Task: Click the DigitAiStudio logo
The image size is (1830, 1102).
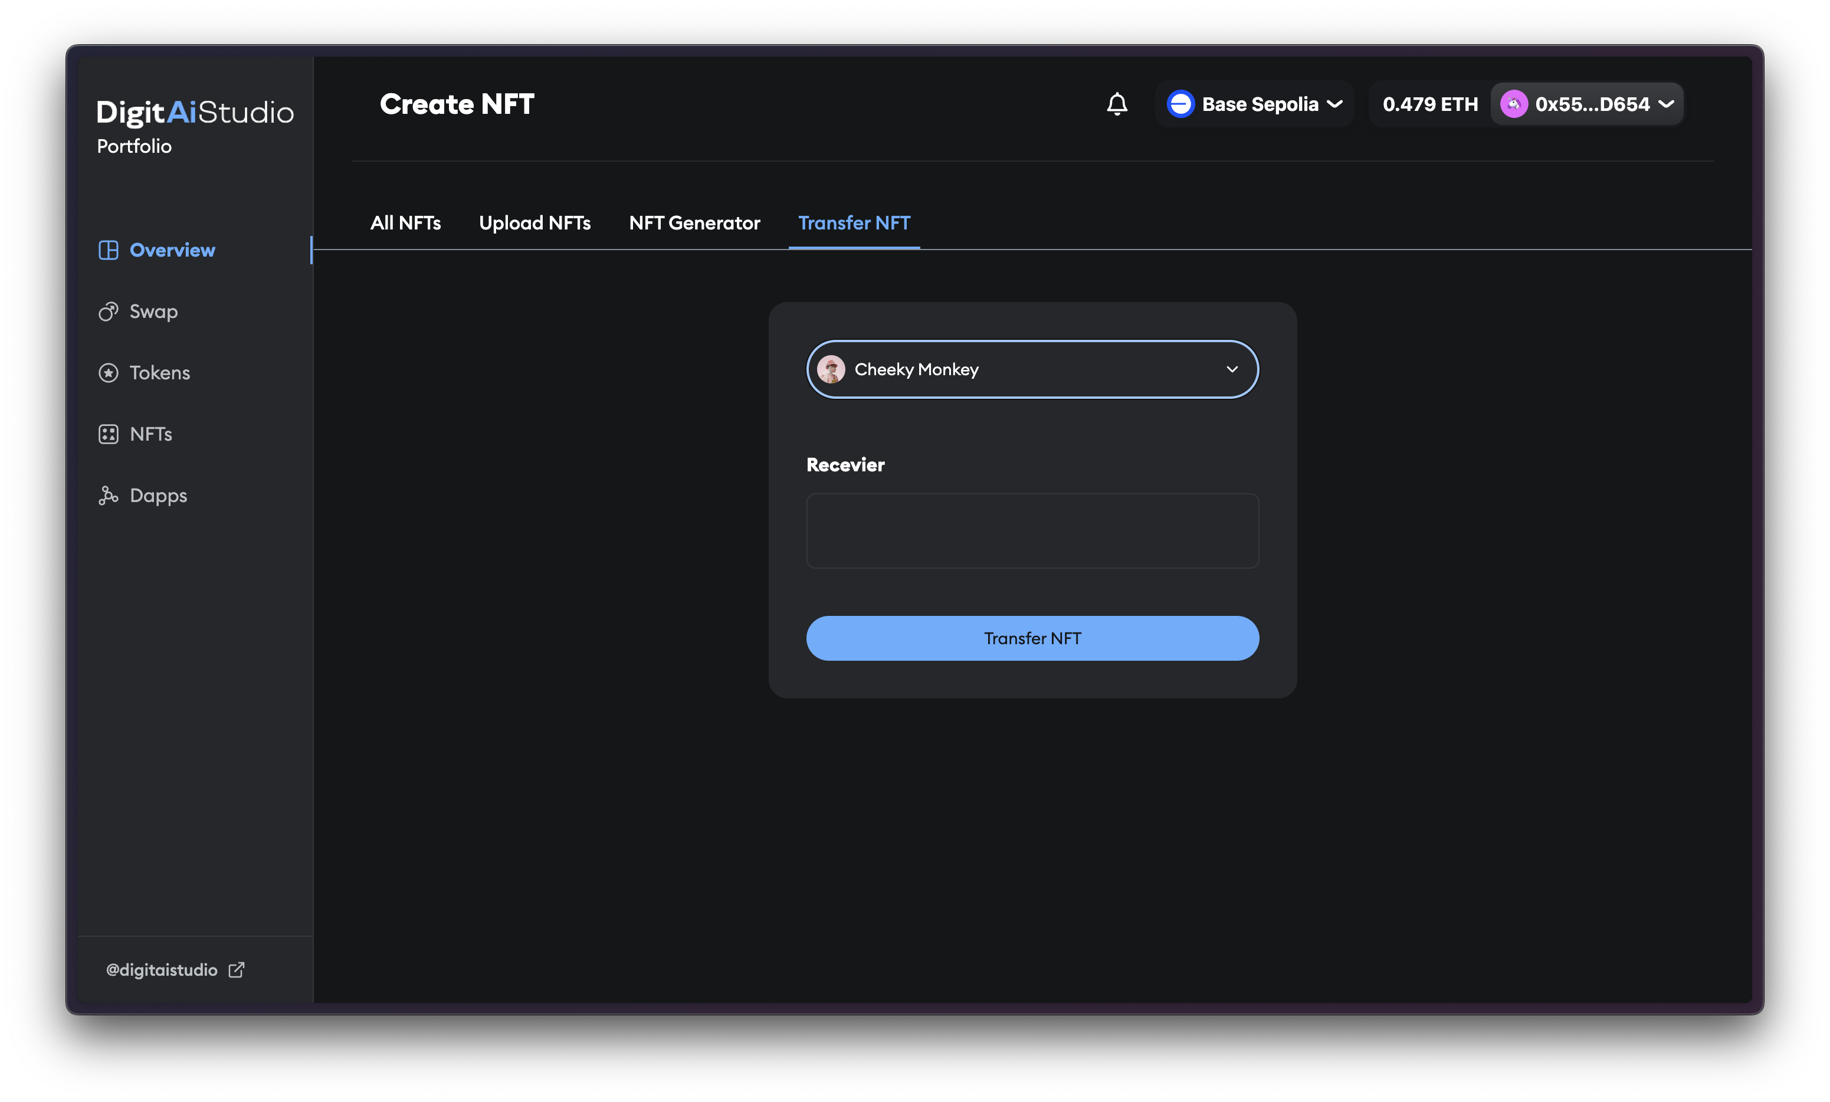Action: point(195,112)
